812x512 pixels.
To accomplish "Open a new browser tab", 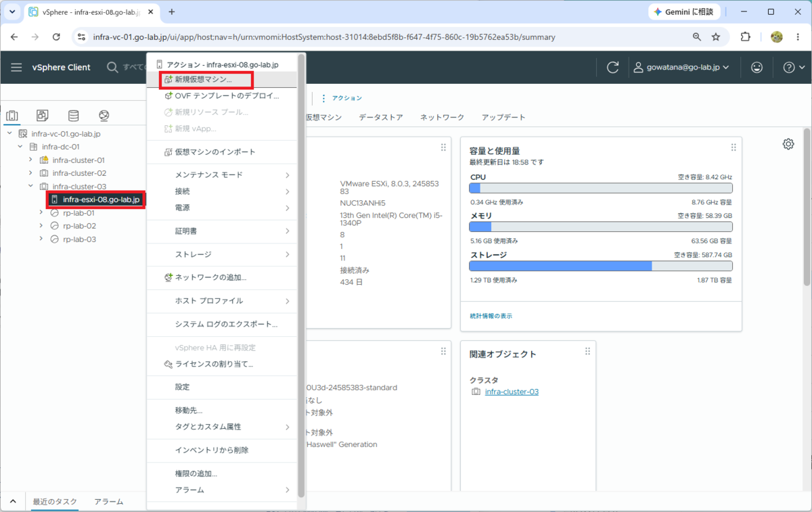I will [172, 11].
